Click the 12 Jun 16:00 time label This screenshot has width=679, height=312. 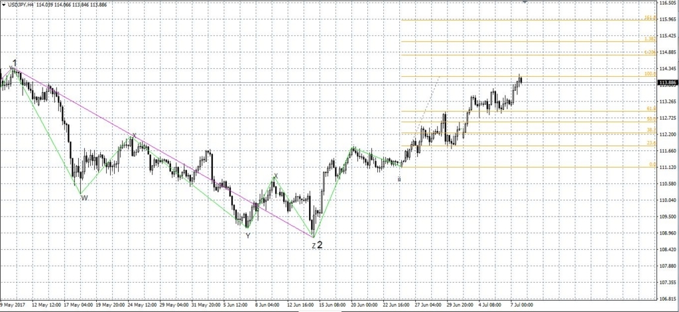tap(301, 305)
